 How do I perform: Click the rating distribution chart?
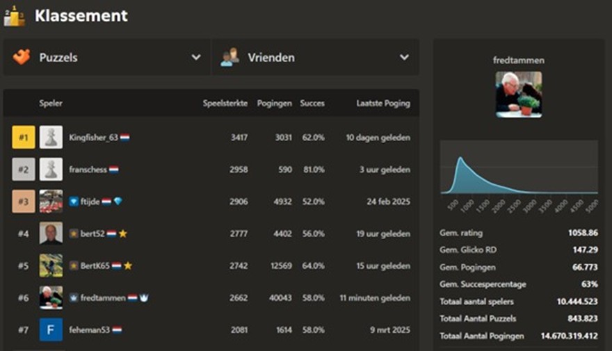(x=518, y=174)
